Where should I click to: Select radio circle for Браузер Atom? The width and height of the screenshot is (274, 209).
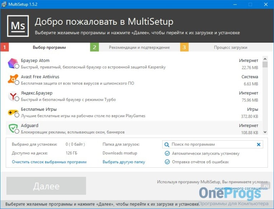tap(17, 66)
